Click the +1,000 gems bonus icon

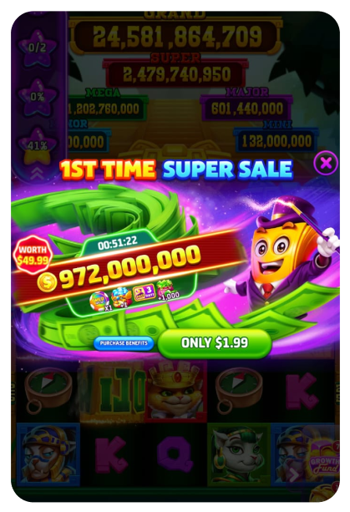(x=168, y=290)
